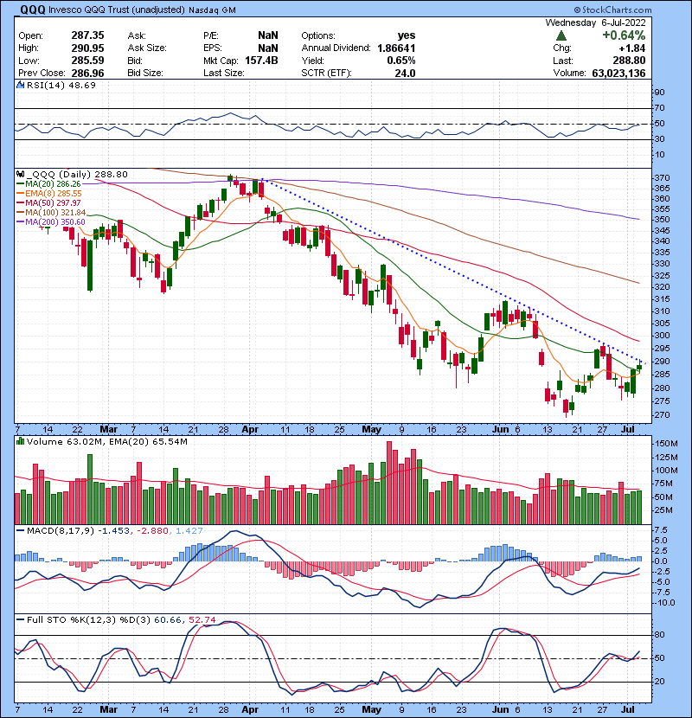Click the +0.64% percent change value
This screenshot has width=692, height=718.
pyautogui.click(x=624, y=35)
